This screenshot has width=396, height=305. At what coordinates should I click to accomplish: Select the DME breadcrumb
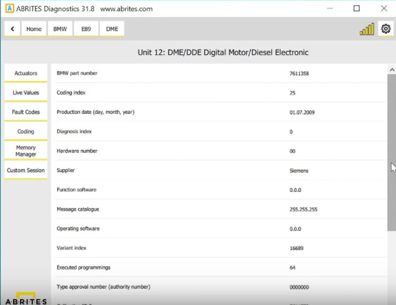112,29
